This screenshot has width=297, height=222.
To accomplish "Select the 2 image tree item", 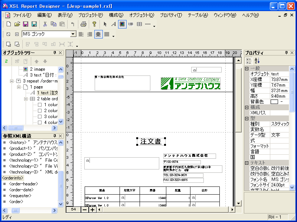I will pos(37,69).
